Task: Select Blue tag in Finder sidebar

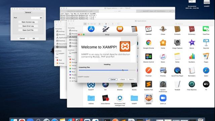Action: (x=72, y=72)
